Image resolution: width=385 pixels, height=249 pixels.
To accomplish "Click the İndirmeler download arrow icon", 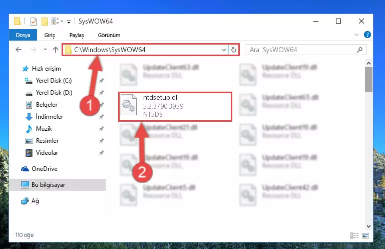I will 29,117.
